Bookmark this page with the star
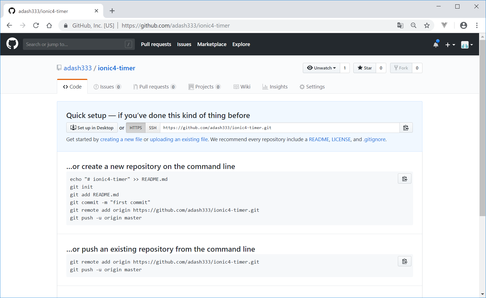This screenshot has height=298, width=486. pyautogui.click(x=427, y=25)
